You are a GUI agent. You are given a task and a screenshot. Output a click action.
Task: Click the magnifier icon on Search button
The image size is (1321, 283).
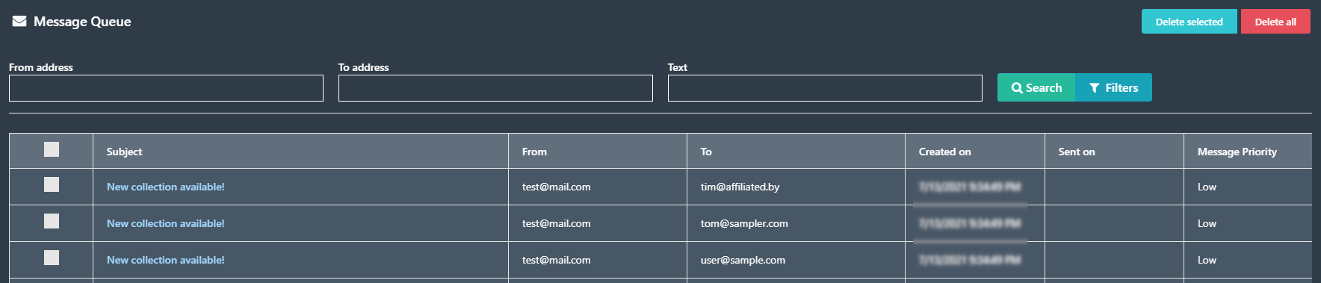1017,88
